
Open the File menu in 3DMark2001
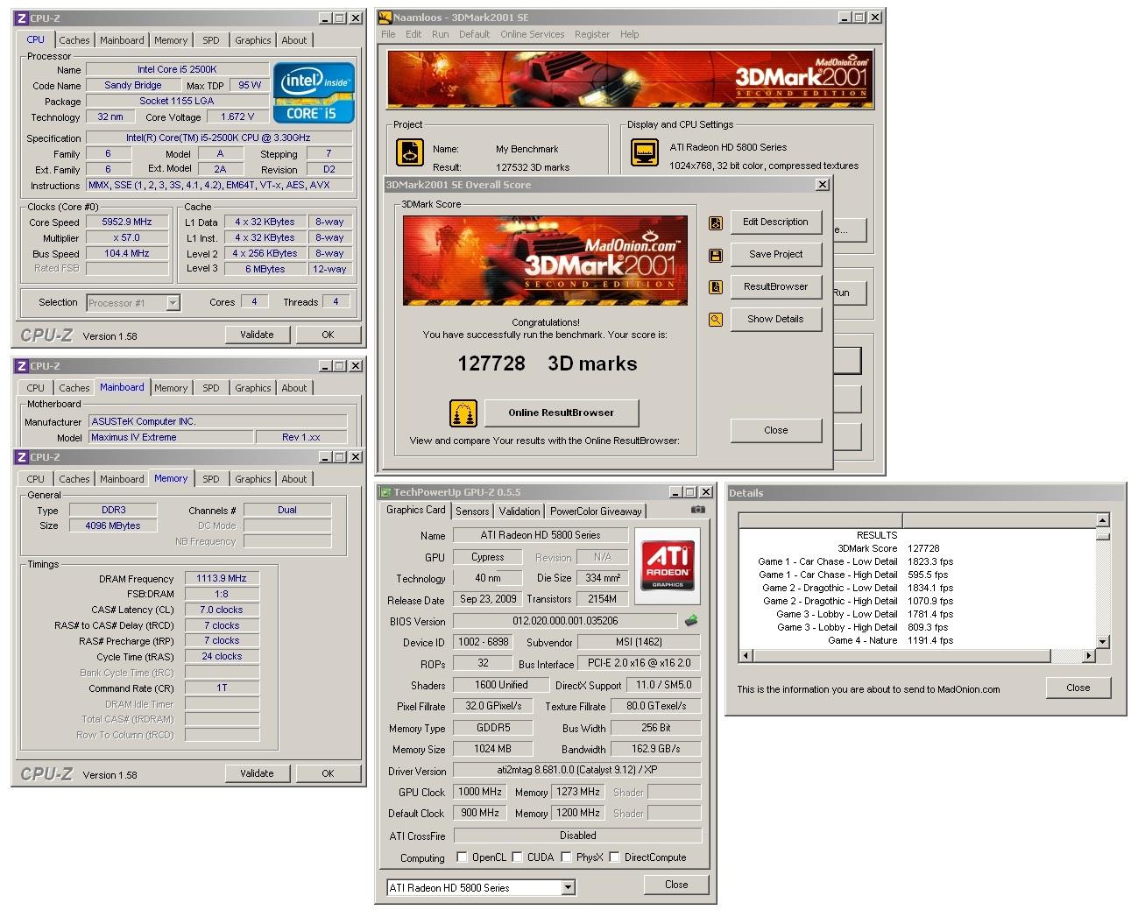[x=388, y=34]
